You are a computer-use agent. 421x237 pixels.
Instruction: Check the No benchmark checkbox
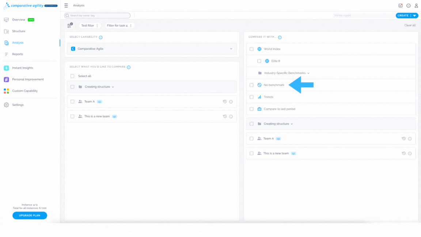[251, 85]
